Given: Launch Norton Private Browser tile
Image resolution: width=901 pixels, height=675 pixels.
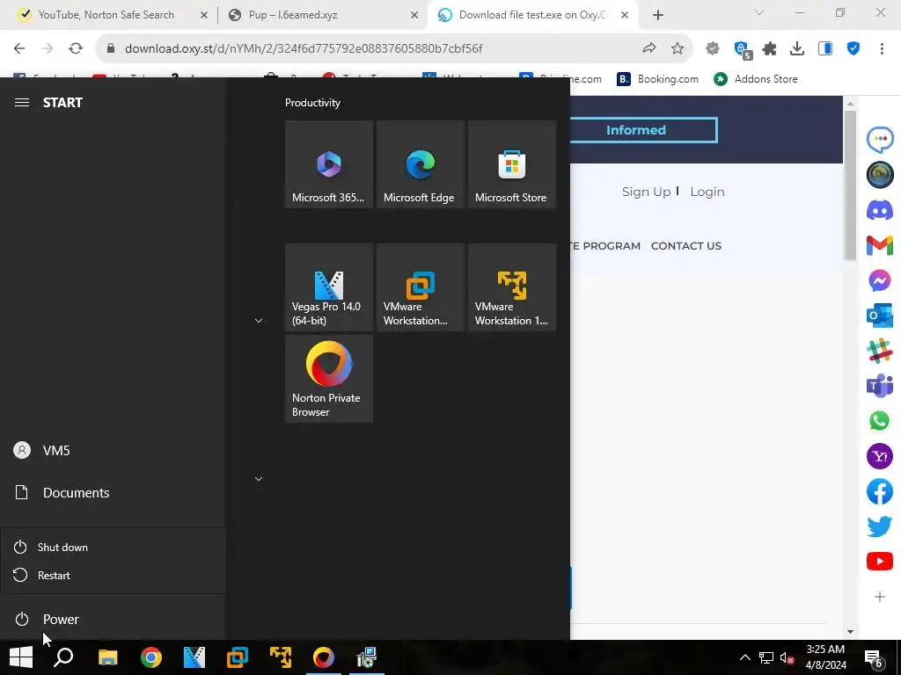Looking at the screenshot, I should point(329,379).
